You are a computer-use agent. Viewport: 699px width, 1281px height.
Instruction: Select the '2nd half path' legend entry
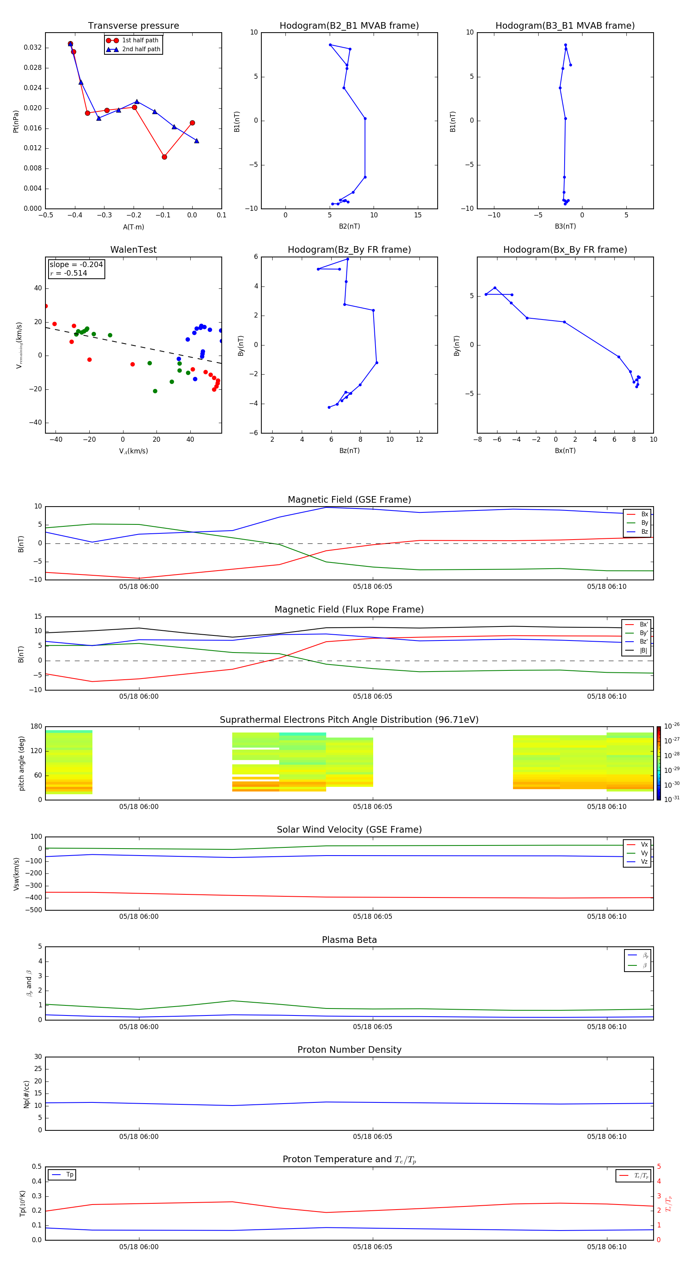tap(133, 49)
